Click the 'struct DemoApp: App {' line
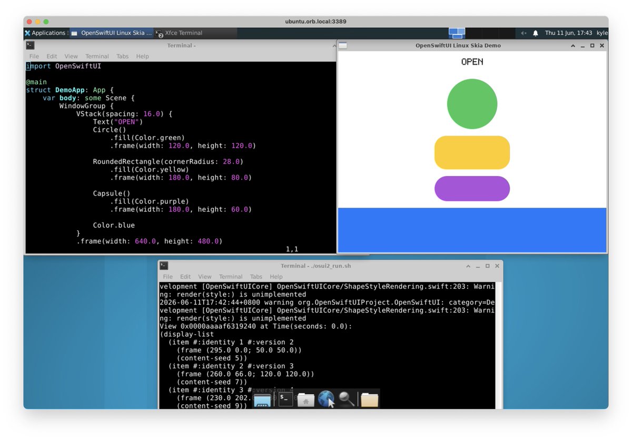 coord(70,90)
